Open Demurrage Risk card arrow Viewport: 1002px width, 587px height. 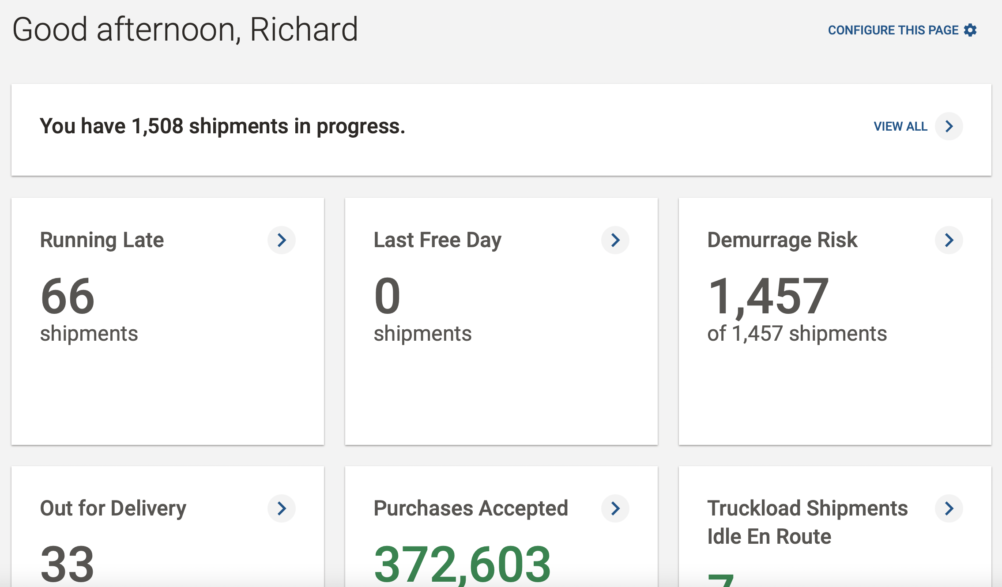point(949,240)
